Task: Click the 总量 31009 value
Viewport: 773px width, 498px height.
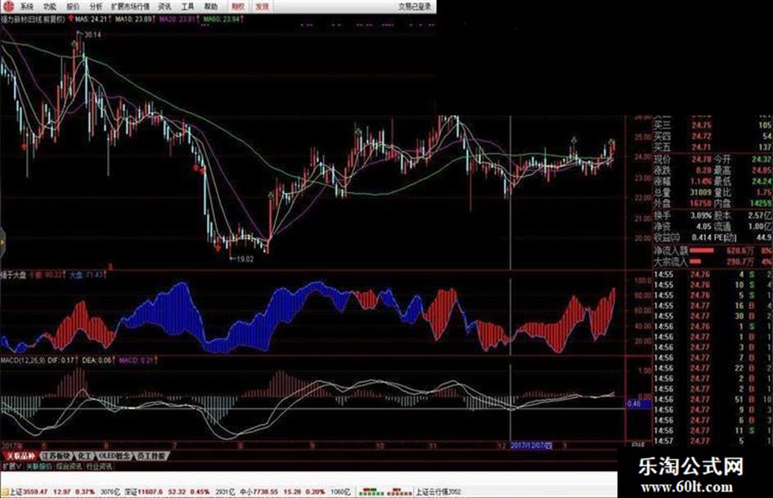Action: [x=700, y=192]
